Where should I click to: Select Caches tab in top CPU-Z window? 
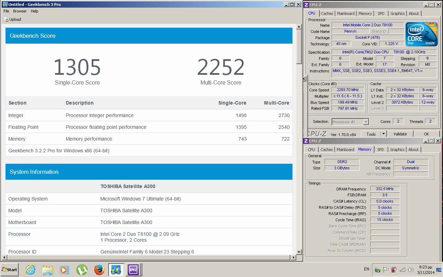[327, 14]
